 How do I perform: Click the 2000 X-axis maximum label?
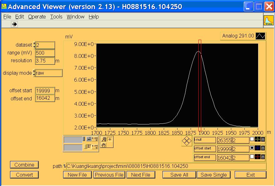tap(258, 133)
